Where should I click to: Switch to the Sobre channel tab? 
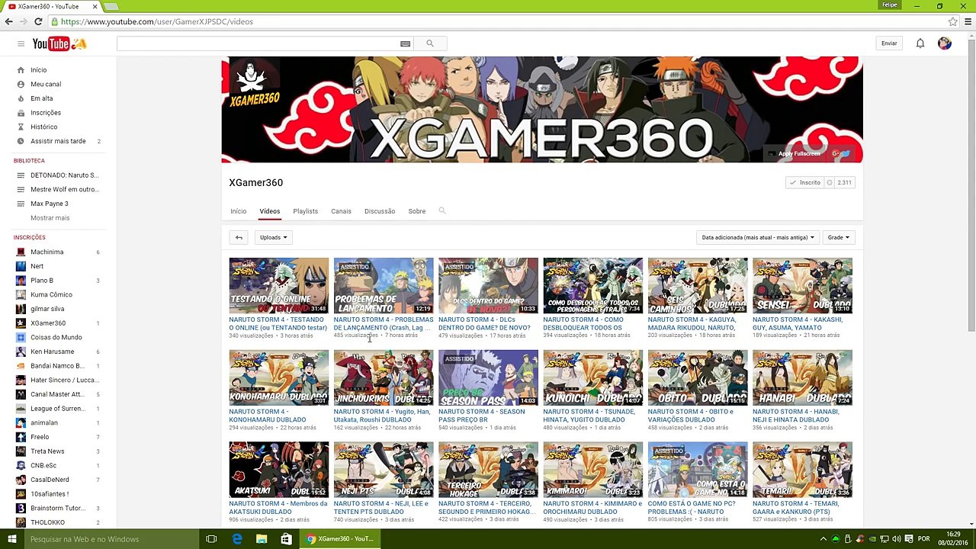(417, 211)
